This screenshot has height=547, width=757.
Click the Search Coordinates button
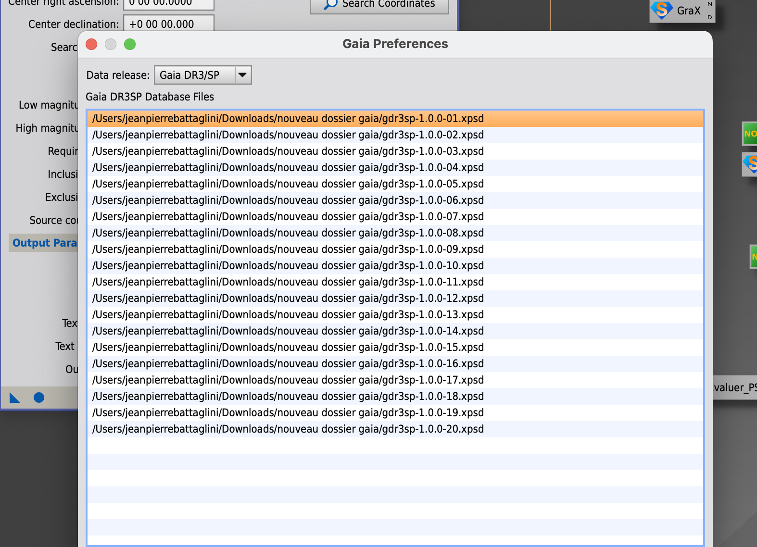(379, 5)
